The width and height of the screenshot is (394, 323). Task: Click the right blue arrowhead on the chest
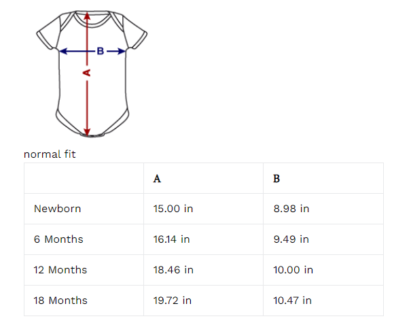(x=122, y=51)
